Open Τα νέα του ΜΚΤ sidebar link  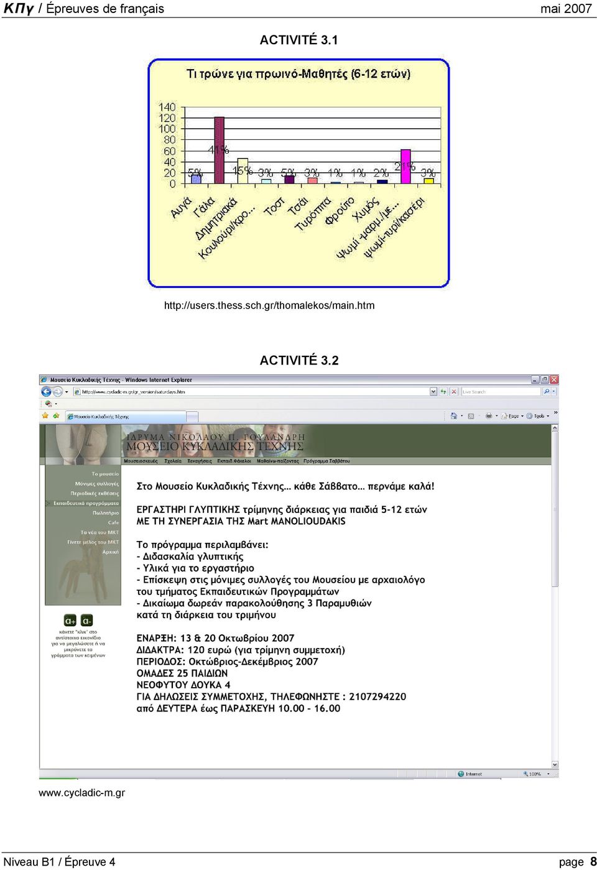(99, 532)
